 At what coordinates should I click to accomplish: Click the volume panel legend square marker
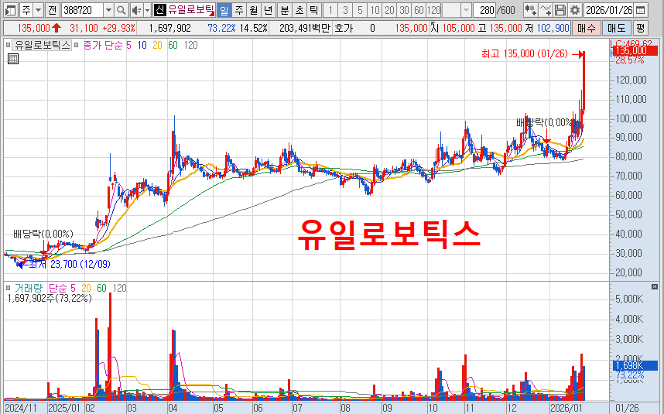(8, 288)
